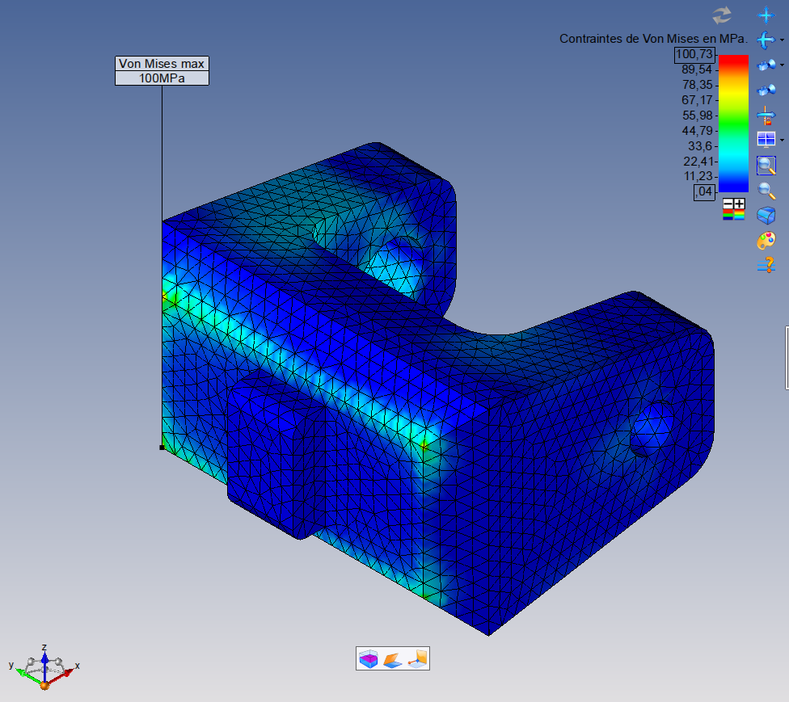Click the zoom magnifier tool

tap(765, 191)
